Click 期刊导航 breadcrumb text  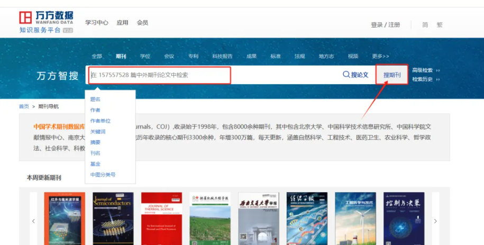(49, 106)
